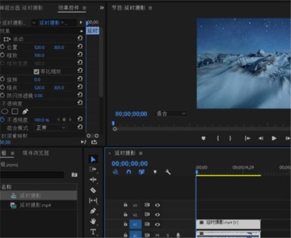Toggle linked selection in timeline
The height and width of the screenshot is (238, 291).
(142, 172)
